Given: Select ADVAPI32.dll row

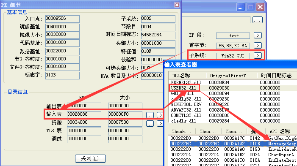Looking at the screenshot, I should pyautogui.click(x=233, y=110).
